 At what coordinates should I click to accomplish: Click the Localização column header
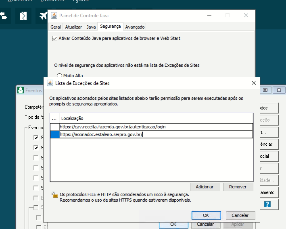156,118
